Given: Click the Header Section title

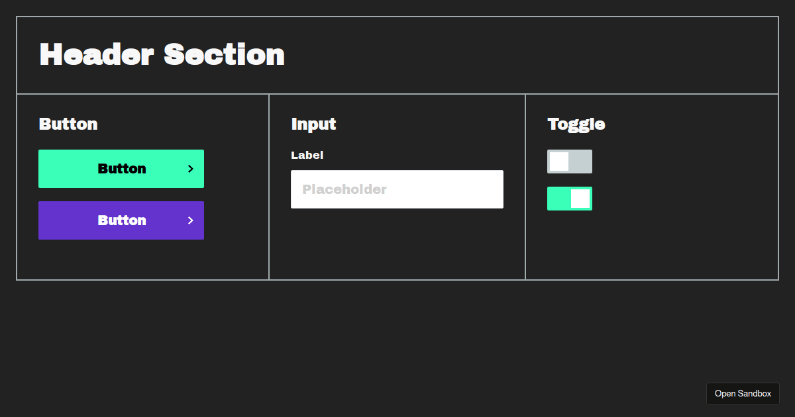Looking at the screenshot, I should [x=161, y=54].
